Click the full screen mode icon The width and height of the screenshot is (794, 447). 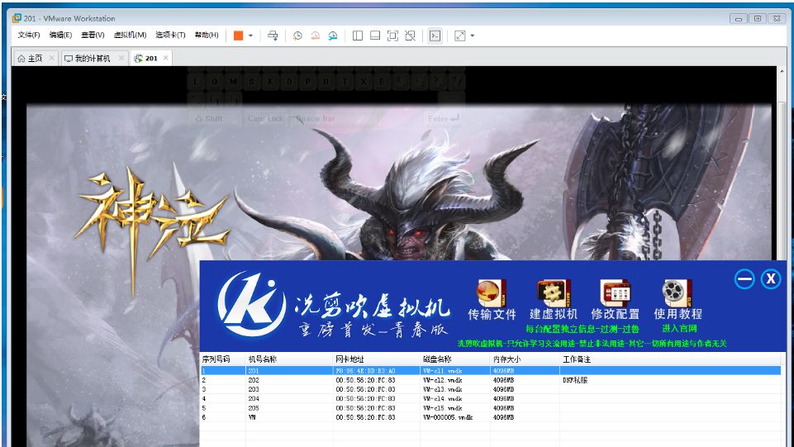click(392, 36)
